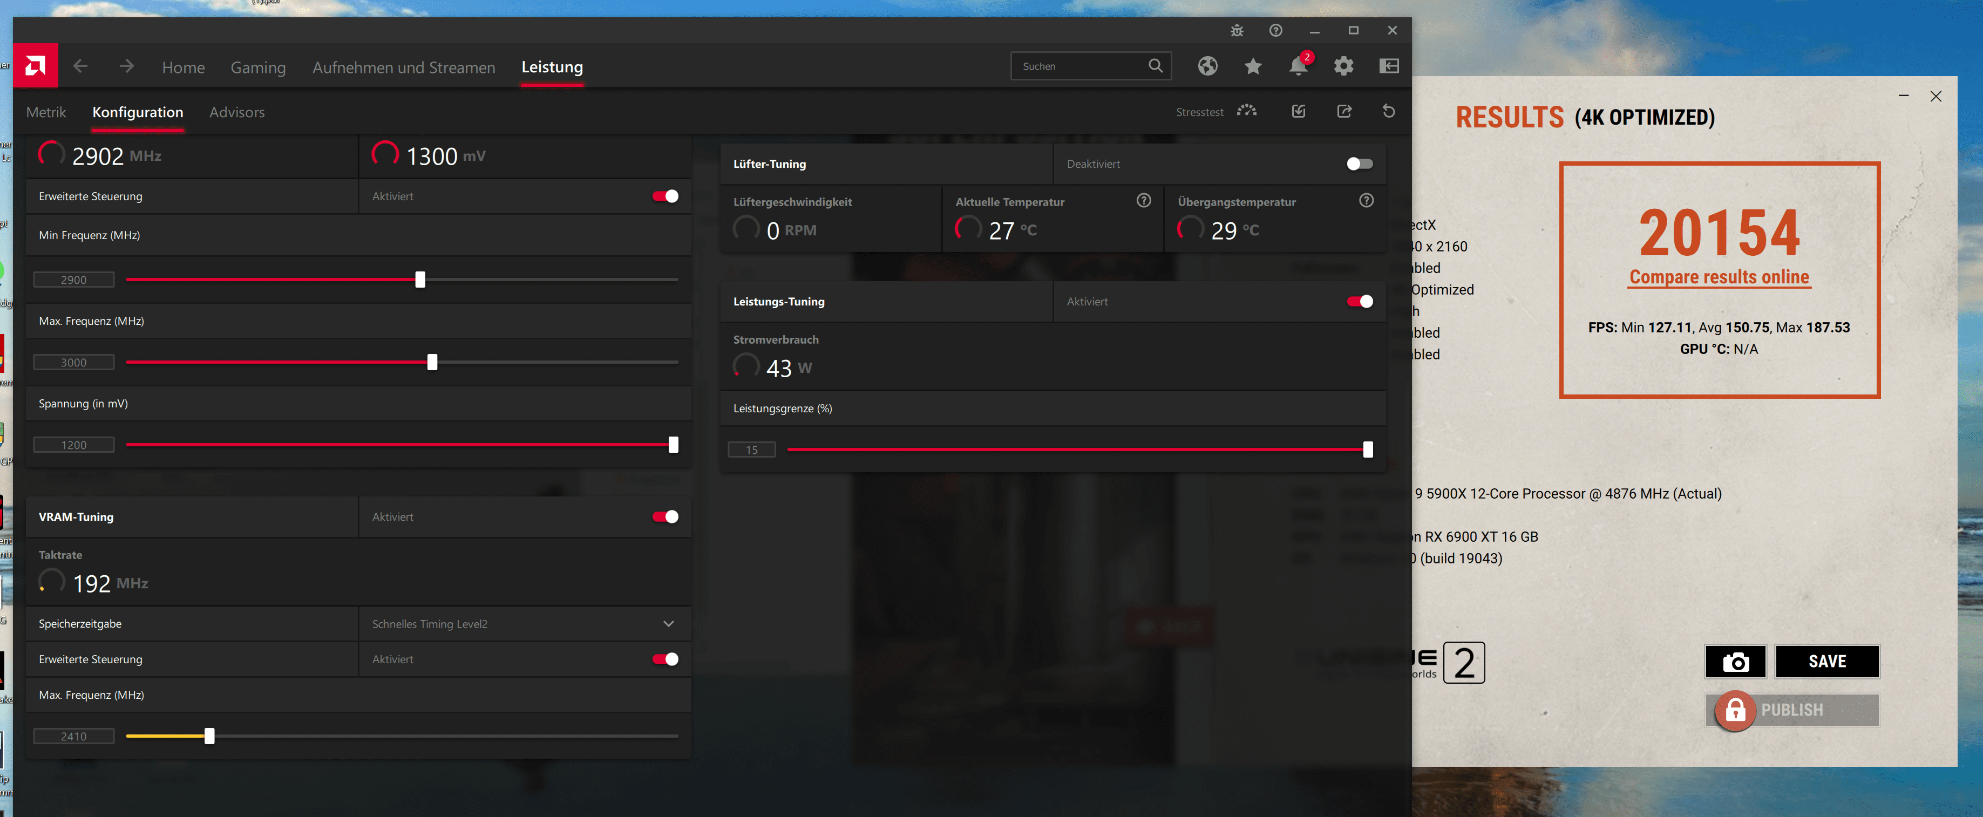This screenshot has height=817, width=1983.
Task: Click the reset tuning arrow icon
Action: (1389, 112)
